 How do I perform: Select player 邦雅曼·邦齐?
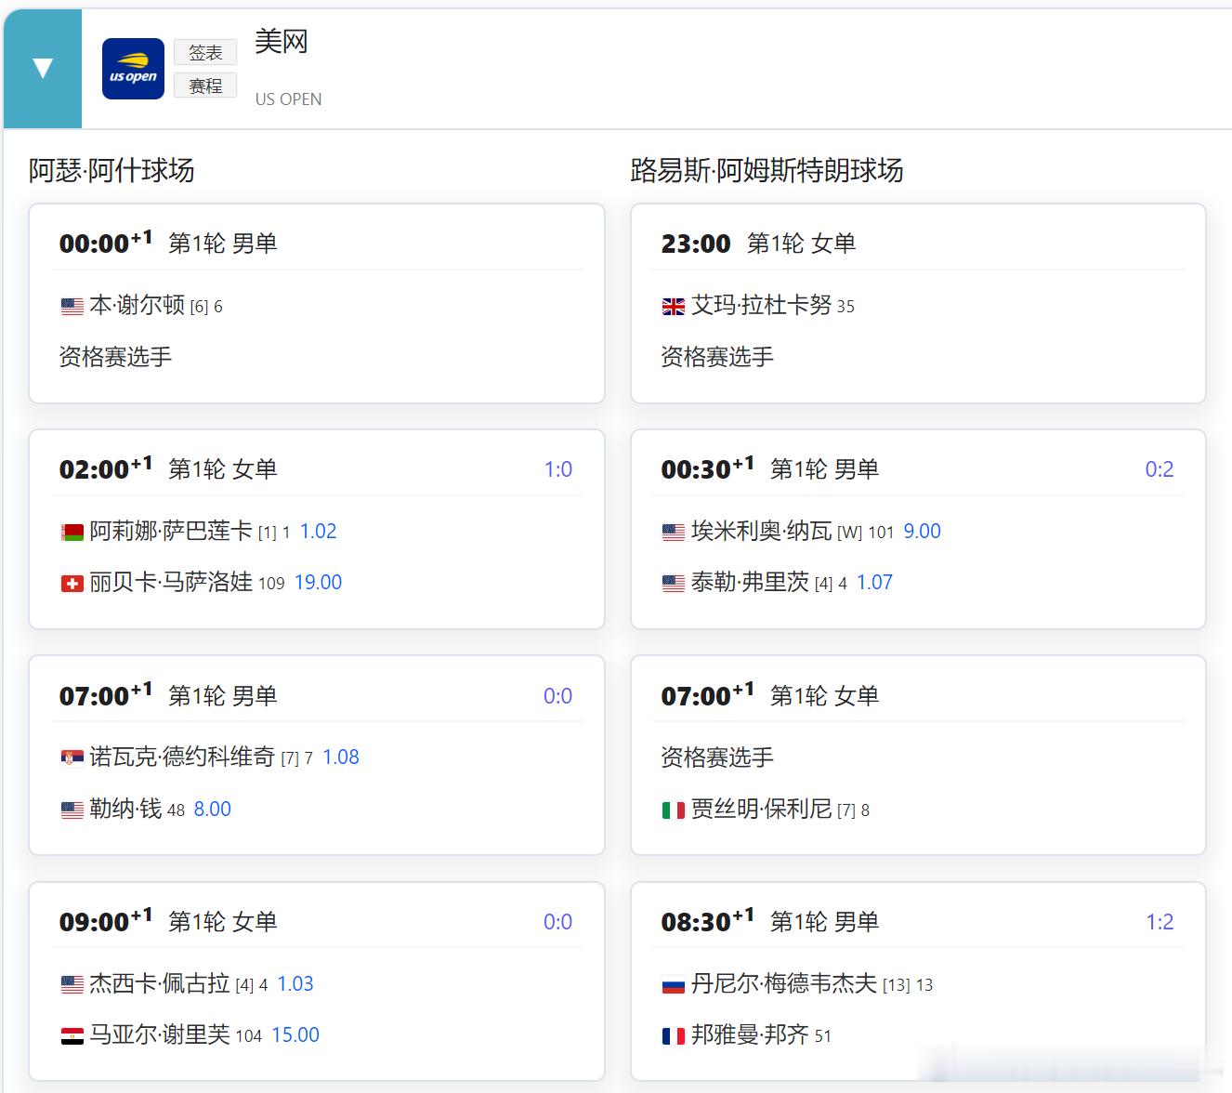751,1034
